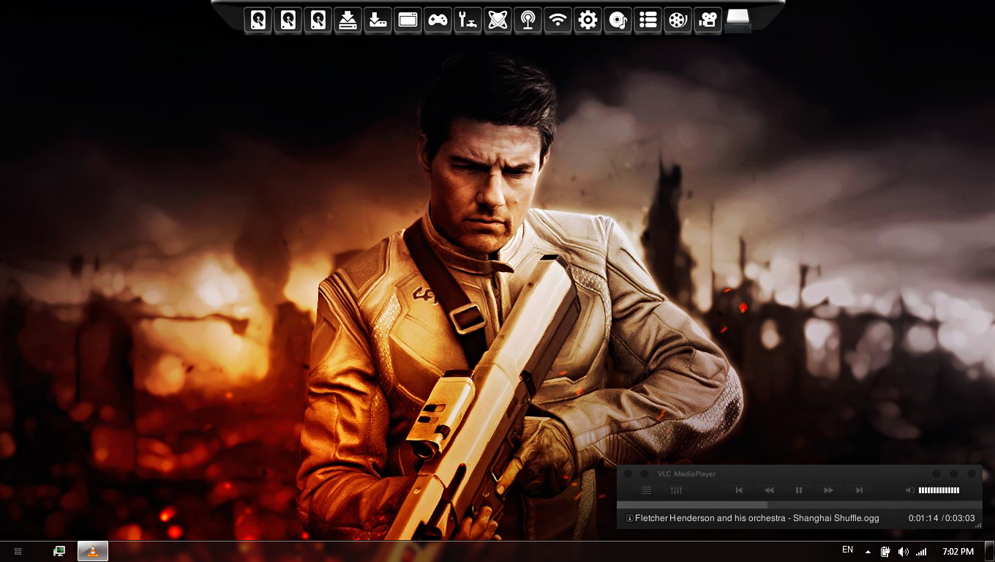Open the gear settings dock icon
Image resolution: width=995 pixels, height=562 pixels.
click(587, 20)
